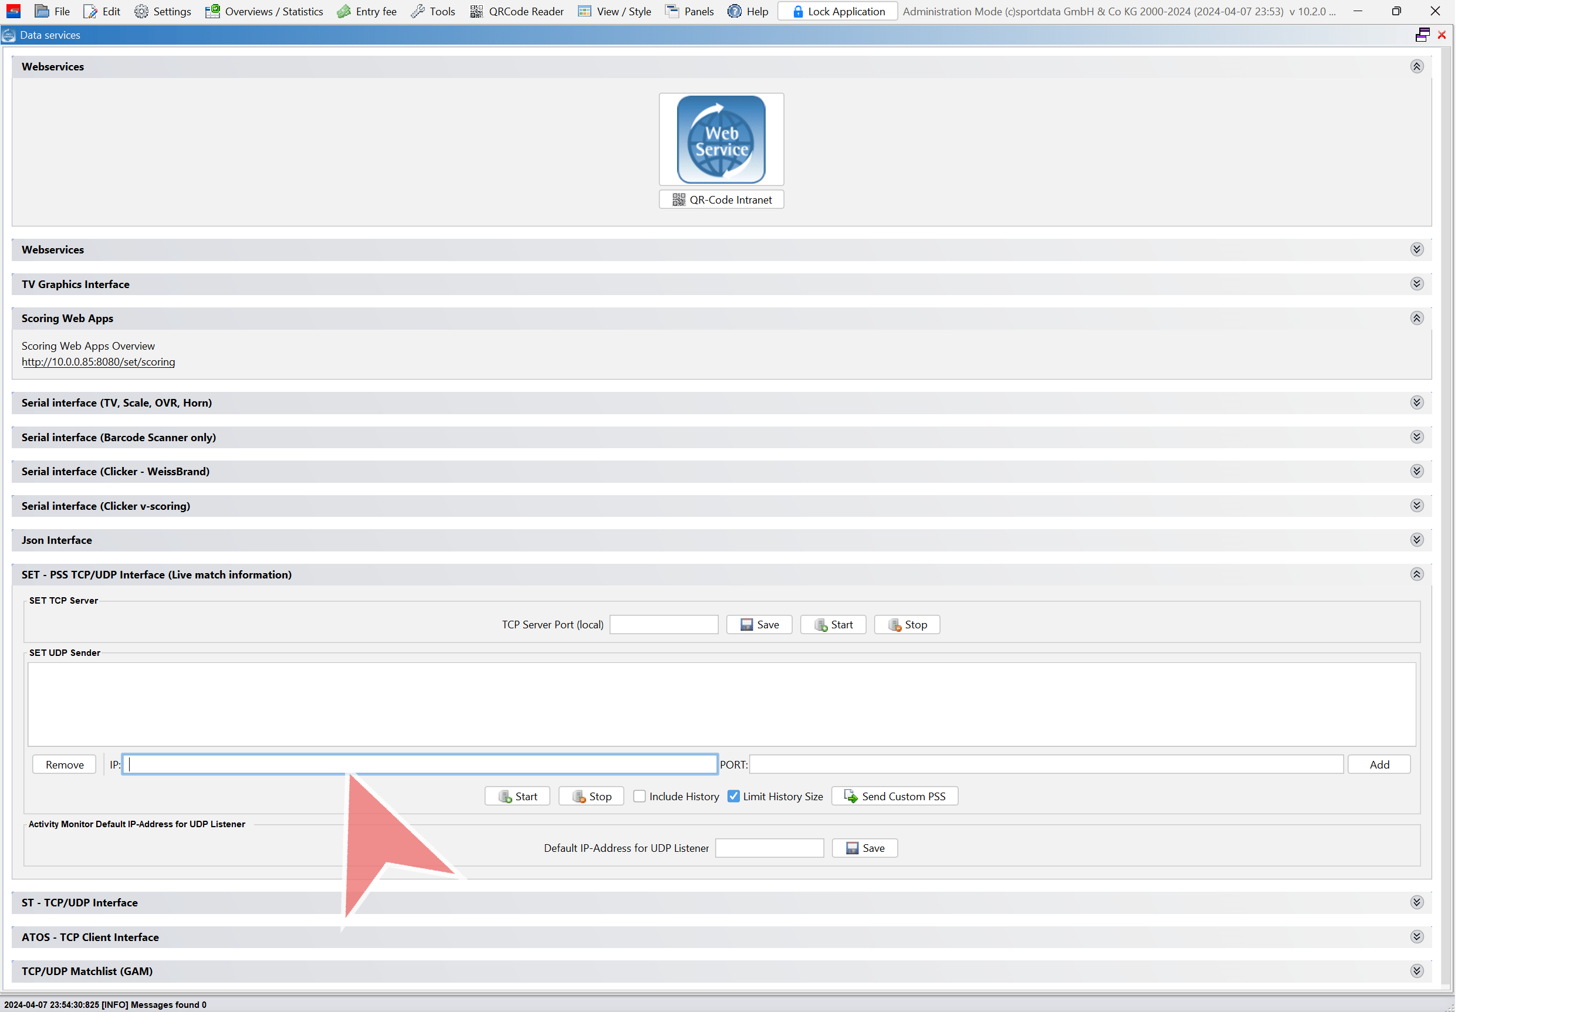Click the Add button next to PORT

(1379, 764)
